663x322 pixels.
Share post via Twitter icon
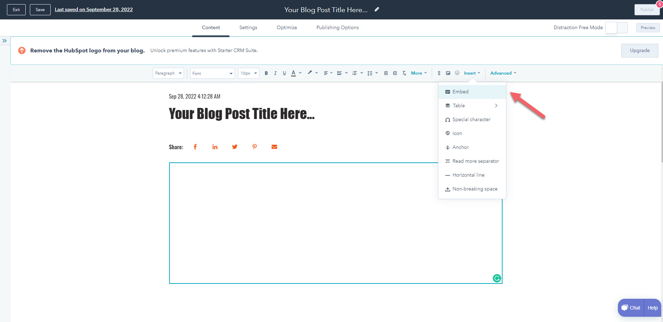235,147
